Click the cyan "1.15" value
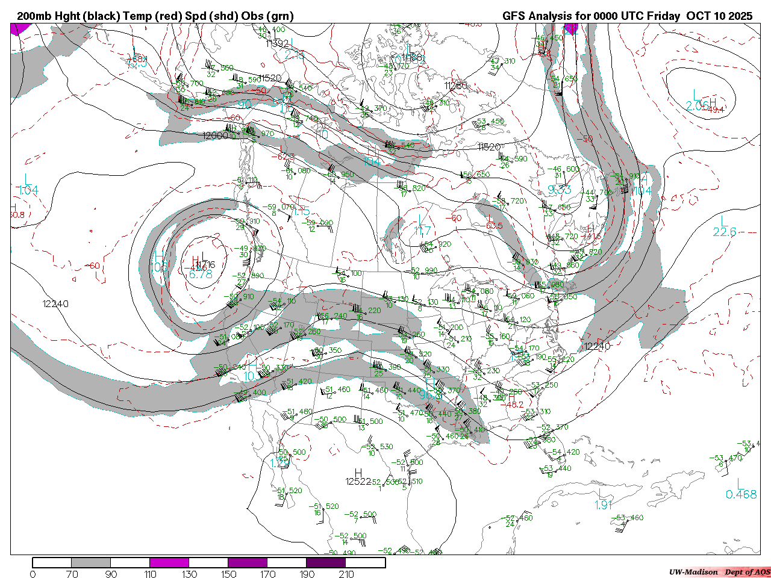Image resolution: width=771 pixels, height=578 pixels. click(301, 212)
